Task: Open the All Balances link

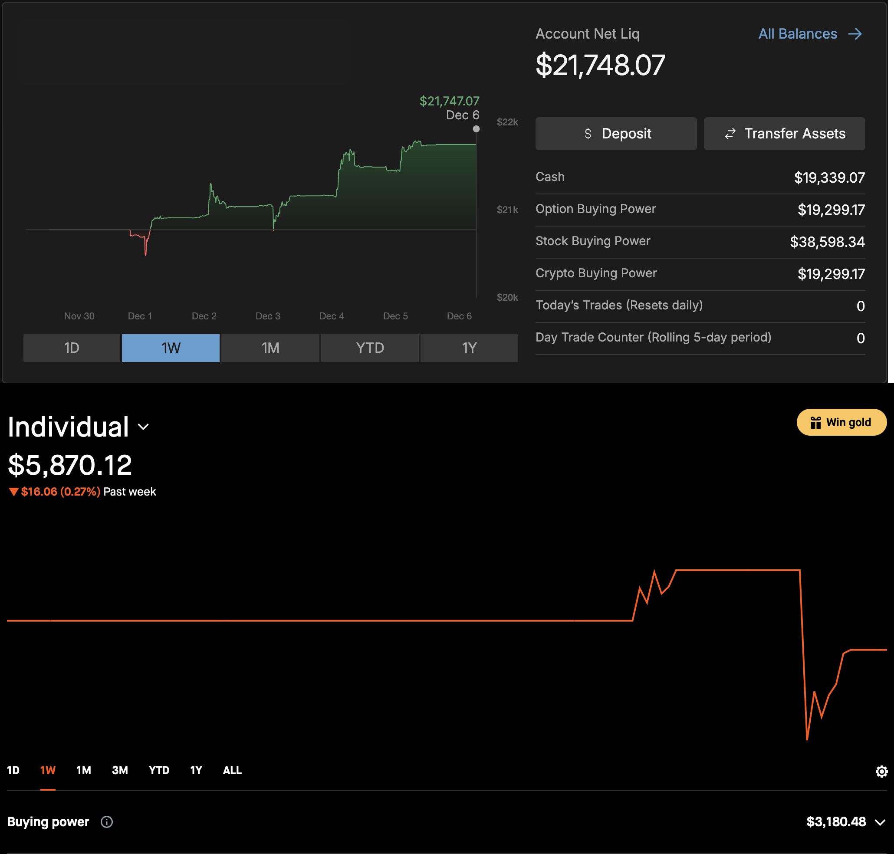Action: (x=797, y=34)
